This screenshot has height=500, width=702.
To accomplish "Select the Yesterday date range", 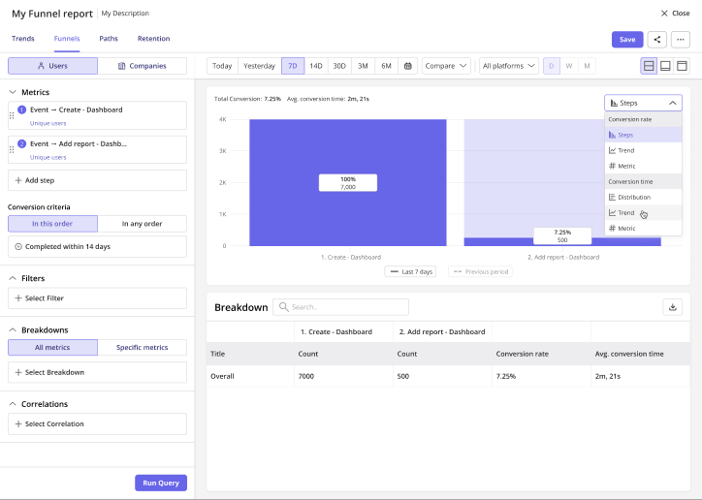I will [x=259, y=66].
